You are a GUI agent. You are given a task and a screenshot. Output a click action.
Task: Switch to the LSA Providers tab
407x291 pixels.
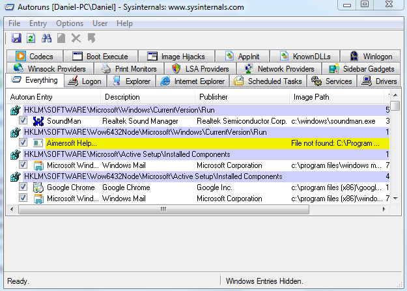[200, 68]
